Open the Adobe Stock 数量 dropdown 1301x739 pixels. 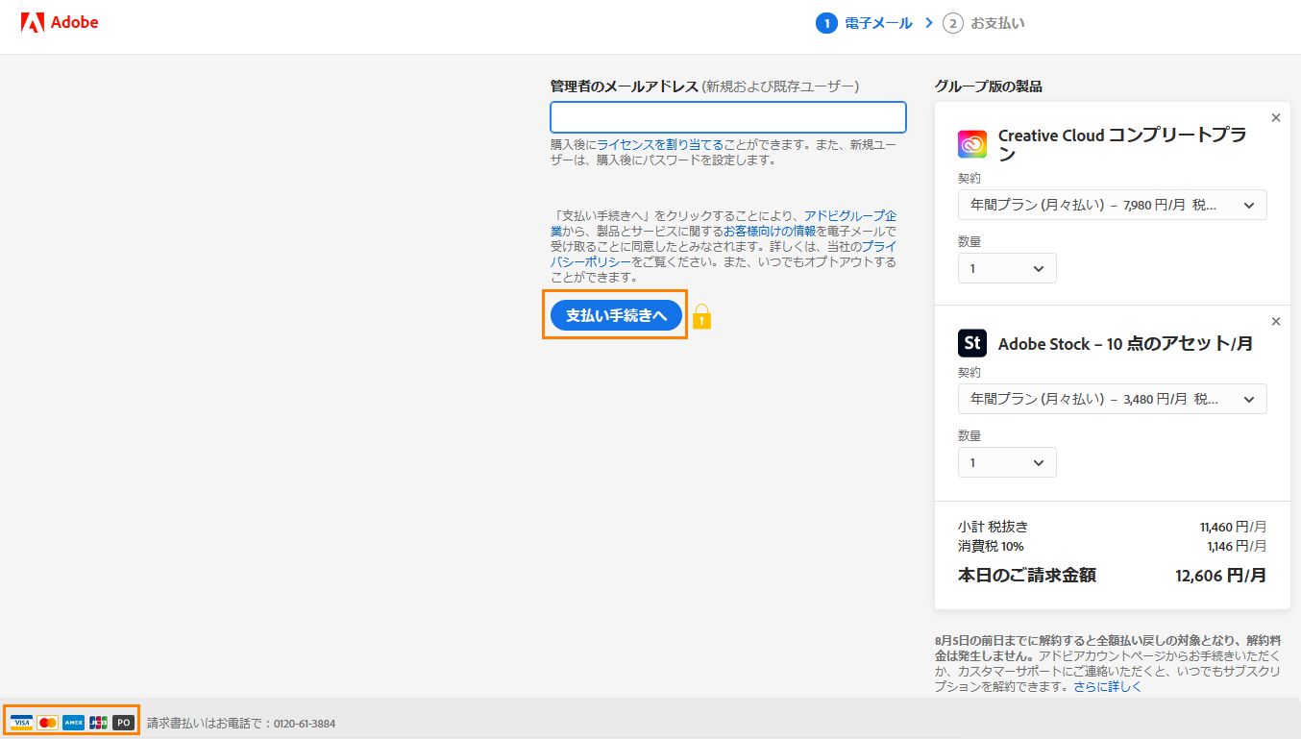coord(1007,462)
